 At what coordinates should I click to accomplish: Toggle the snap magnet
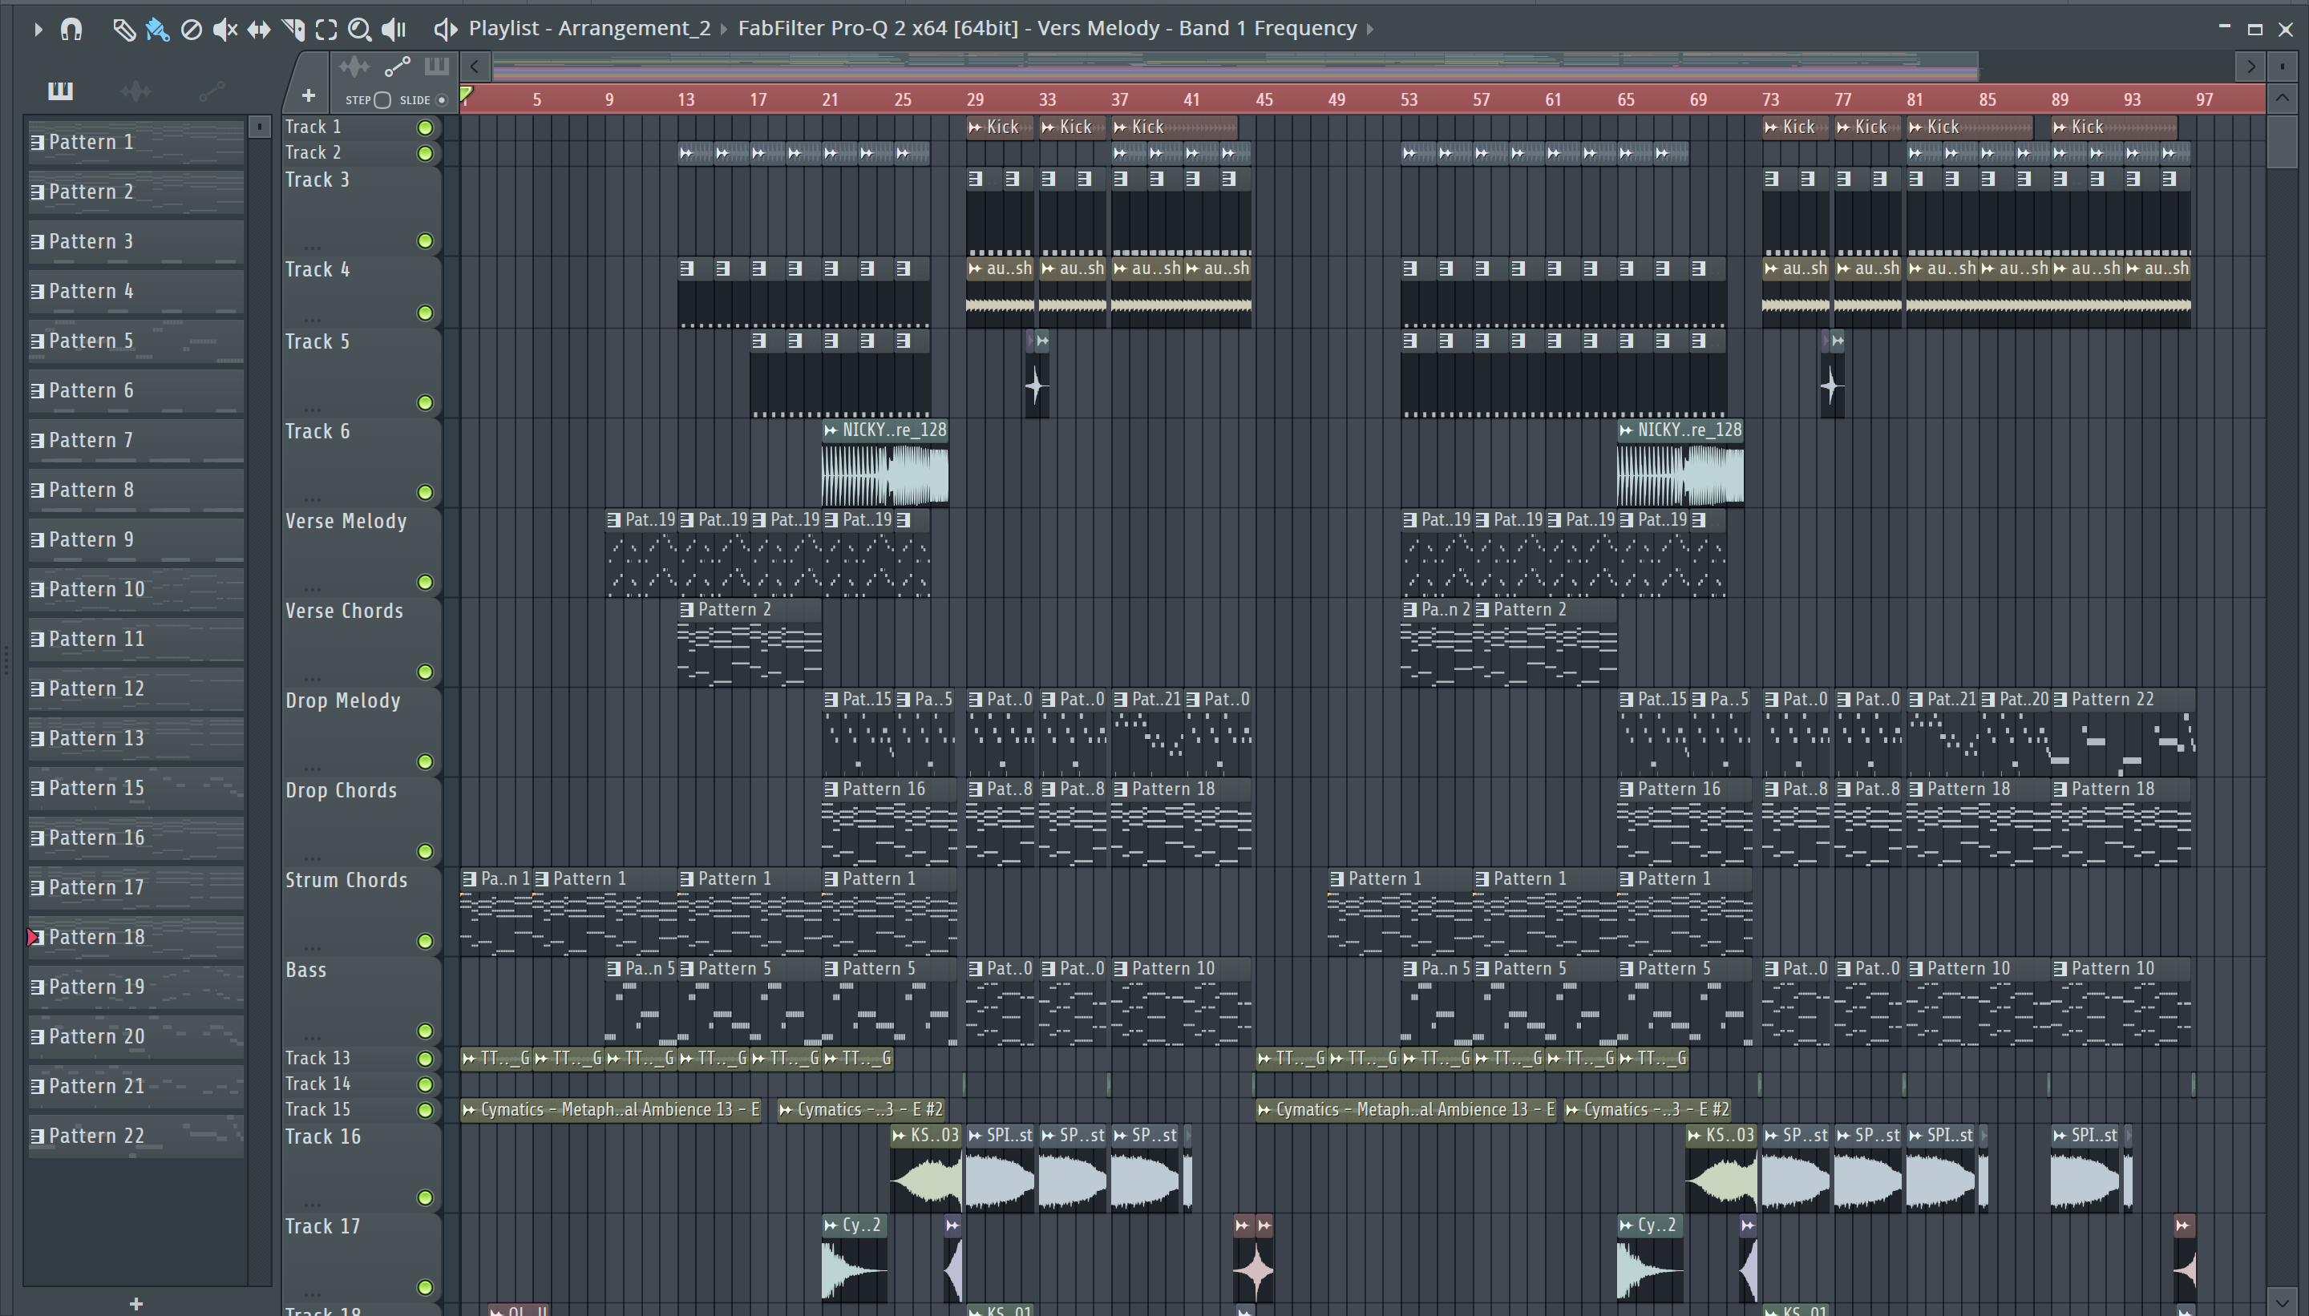[x=71, y=29]
